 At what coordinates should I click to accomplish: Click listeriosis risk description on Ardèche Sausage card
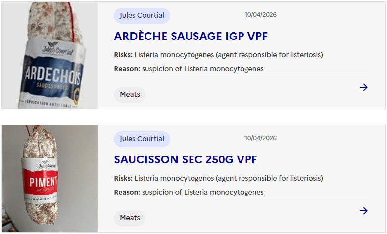[229, 55]
